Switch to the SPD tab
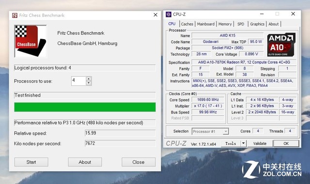Image resolution: width=310 pixels, height=184 pixels. click(x=241, y=24)
